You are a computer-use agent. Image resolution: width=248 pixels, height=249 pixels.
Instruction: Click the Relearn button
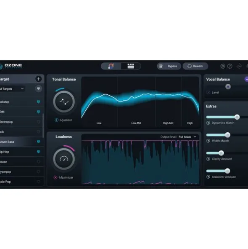coord(195,66)
